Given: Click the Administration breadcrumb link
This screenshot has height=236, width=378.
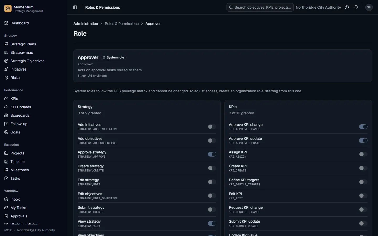Looking at the screenshot, I should click(86, 24).
